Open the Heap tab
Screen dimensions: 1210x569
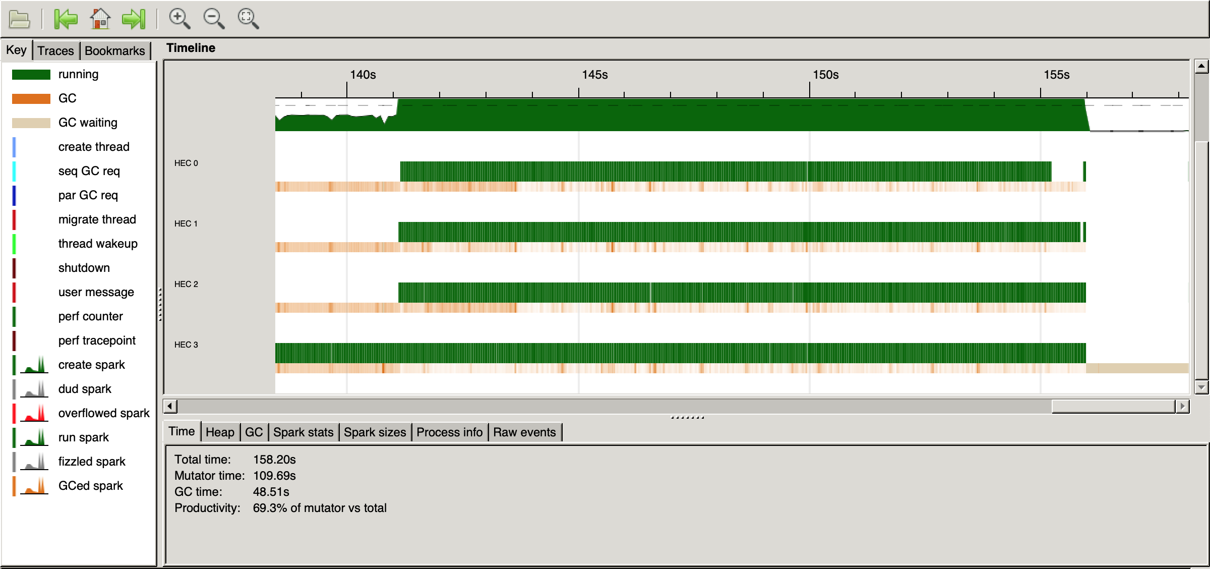(x=220, y=432)
